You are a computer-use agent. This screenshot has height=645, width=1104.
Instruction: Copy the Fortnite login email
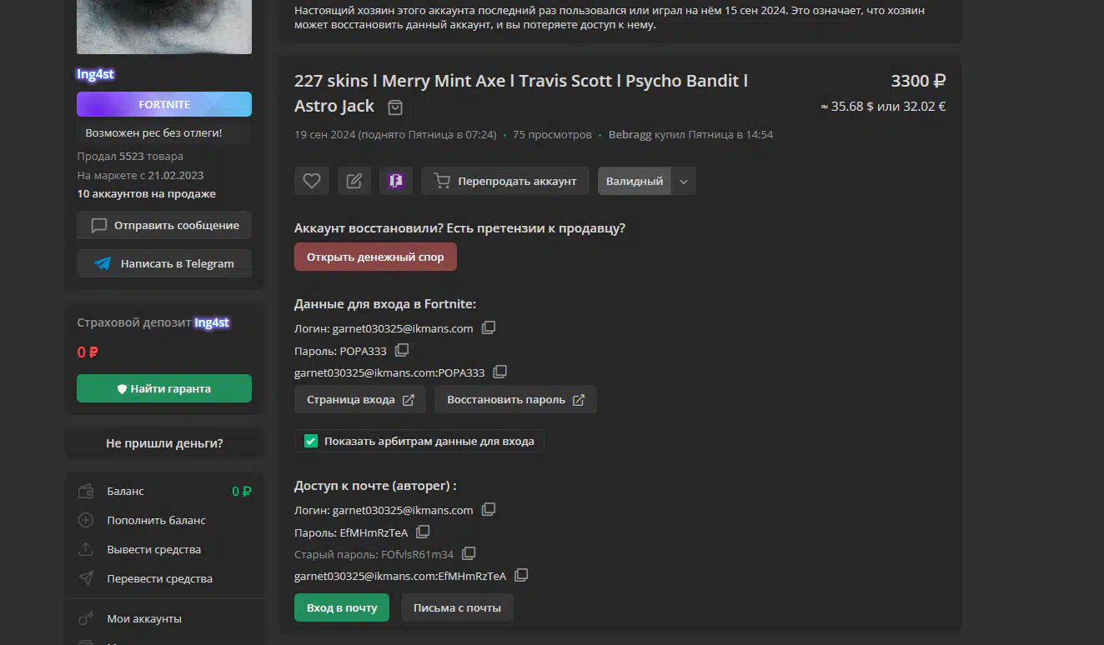(489, 327)
